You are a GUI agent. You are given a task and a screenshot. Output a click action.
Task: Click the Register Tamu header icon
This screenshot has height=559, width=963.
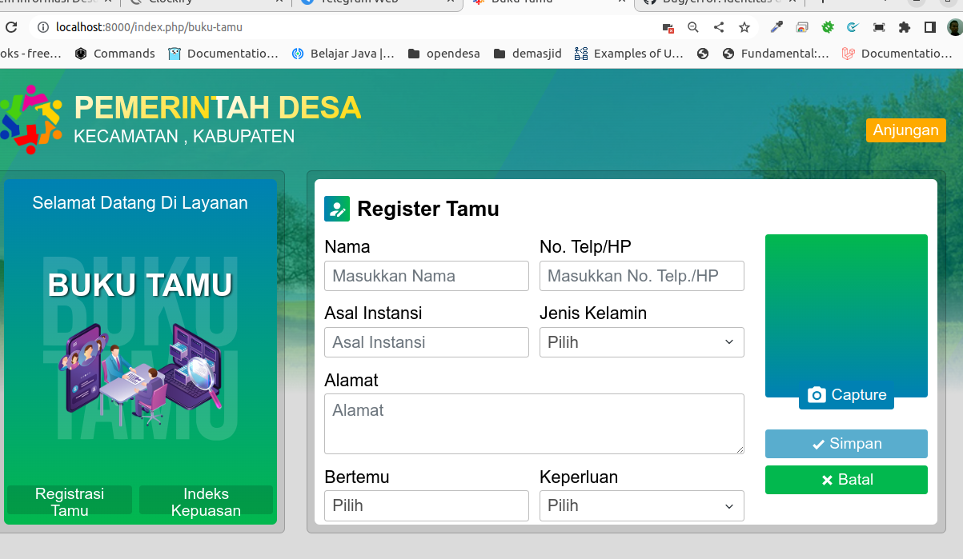point(336,208)
